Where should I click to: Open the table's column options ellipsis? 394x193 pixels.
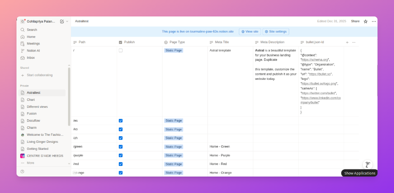tap(354, 42)
